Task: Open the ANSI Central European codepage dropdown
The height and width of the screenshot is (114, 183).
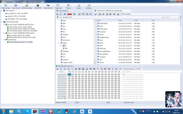Action: (131, 69)
